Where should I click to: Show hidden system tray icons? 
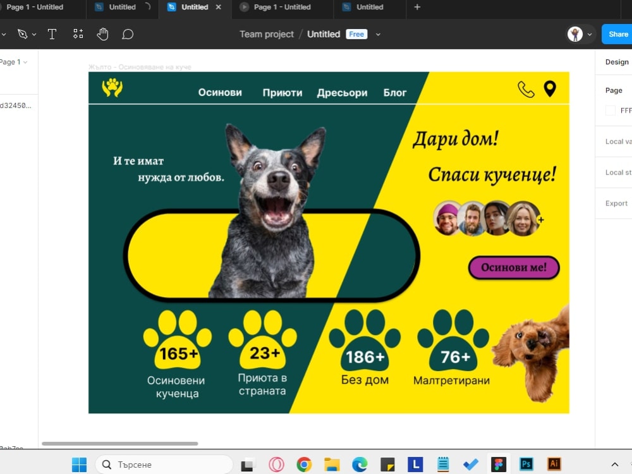pos(615,465)
